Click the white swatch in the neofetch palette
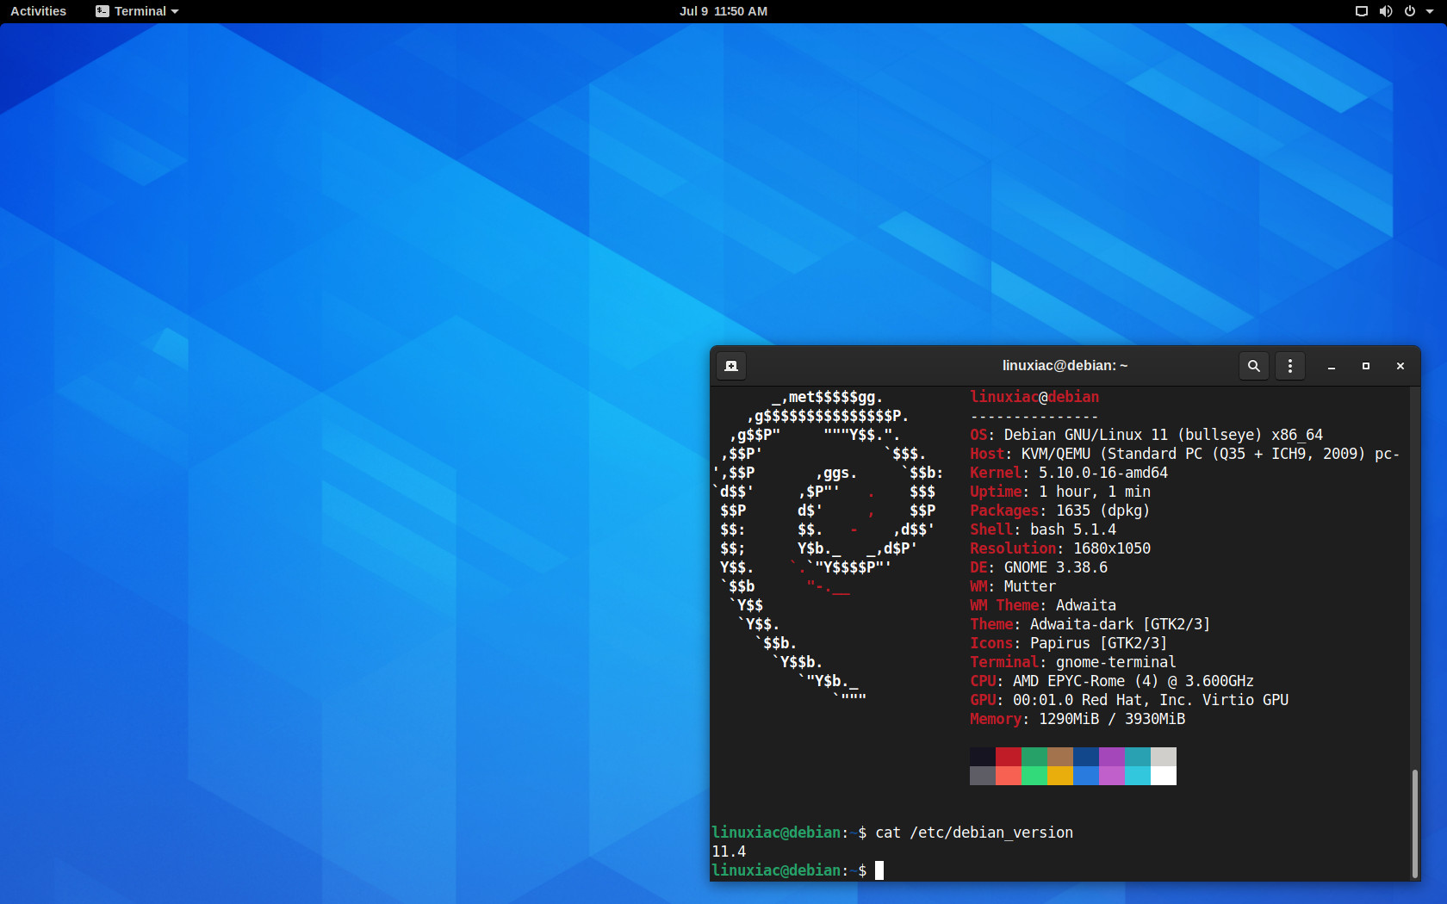Viewport: 1447px width, 904px height. 1164,776
